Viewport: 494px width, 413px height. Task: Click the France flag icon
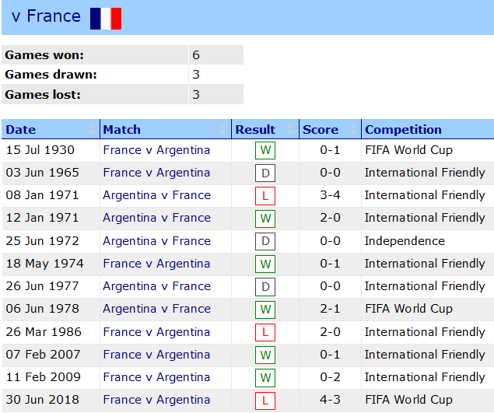click(x=106, y=18)
